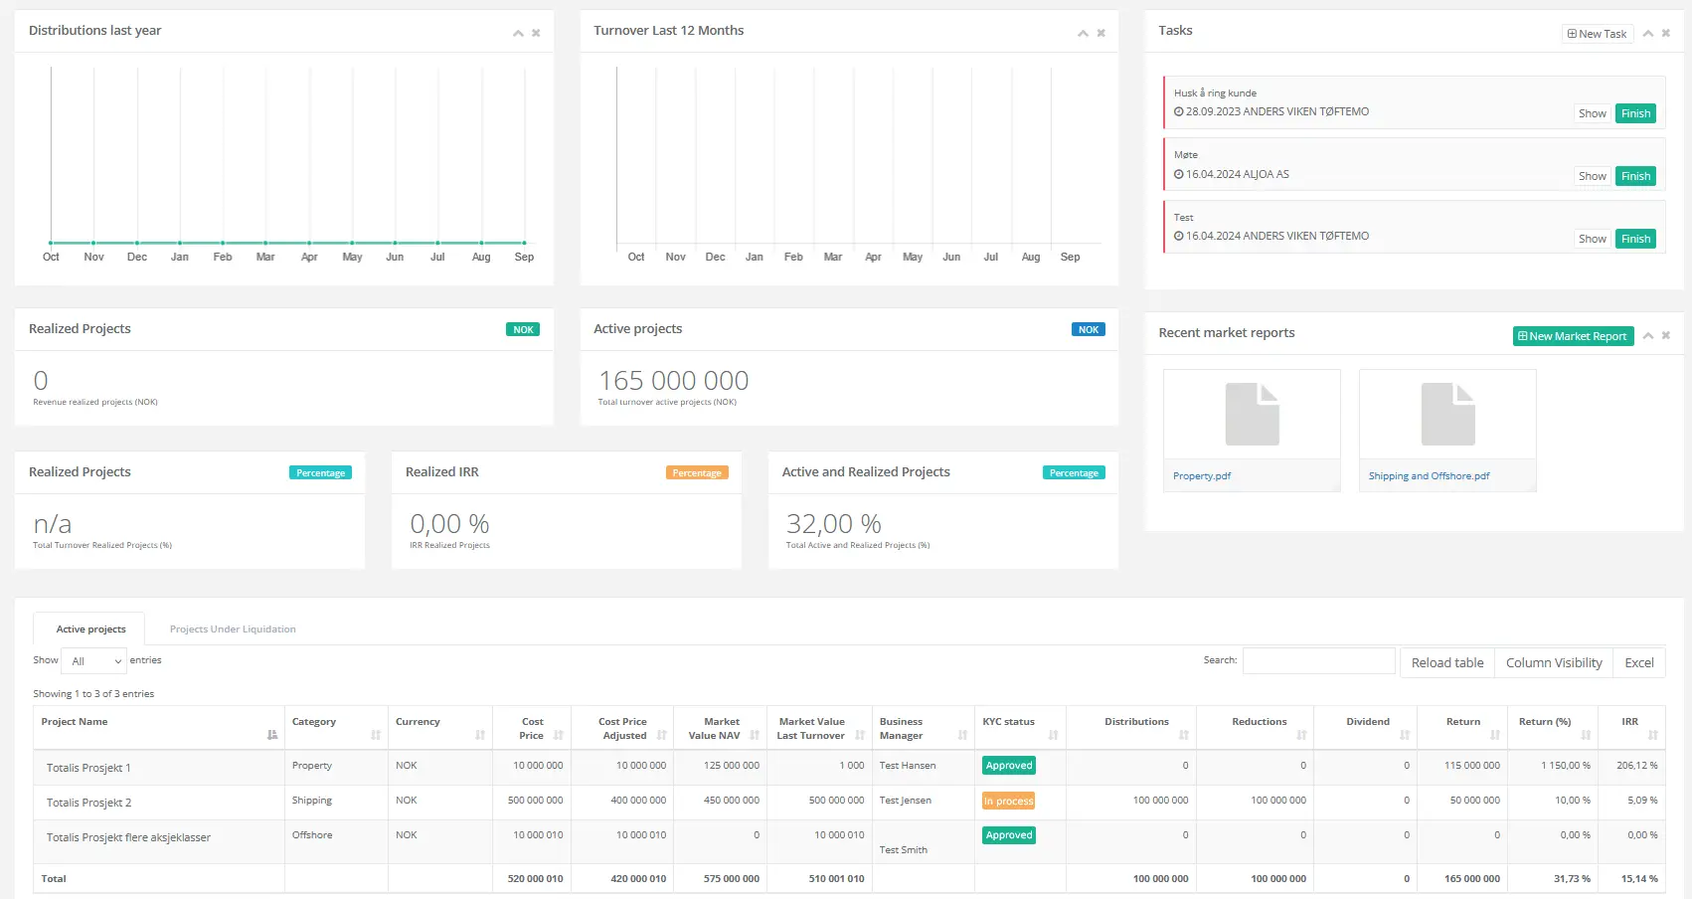Click the New Task button

[x=1598, y=34]
